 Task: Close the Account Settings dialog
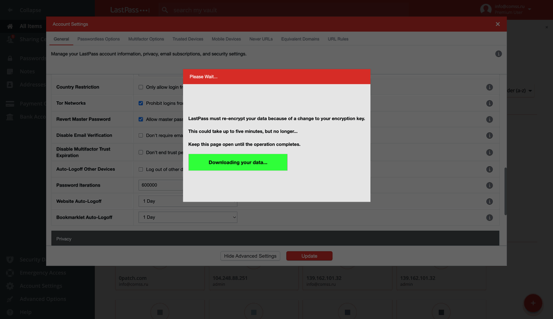[498, 24]
